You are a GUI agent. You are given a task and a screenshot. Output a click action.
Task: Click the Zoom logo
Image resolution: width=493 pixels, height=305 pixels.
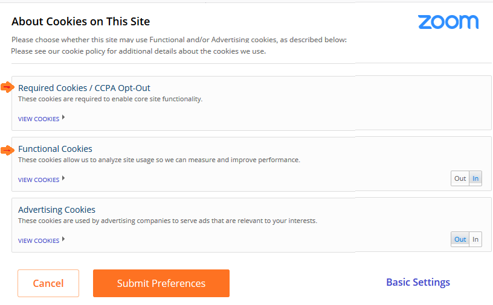[448, 22]
